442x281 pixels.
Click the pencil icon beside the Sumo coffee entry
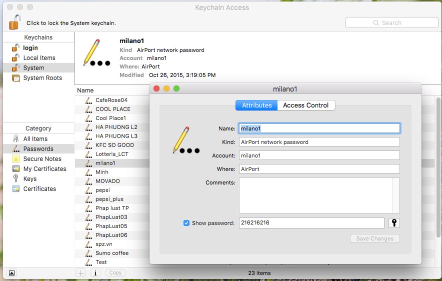click(x=88, y=253)
